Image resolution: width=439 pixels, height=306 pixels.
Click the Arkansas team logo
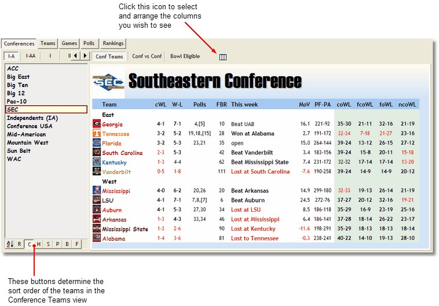(97, 219)
